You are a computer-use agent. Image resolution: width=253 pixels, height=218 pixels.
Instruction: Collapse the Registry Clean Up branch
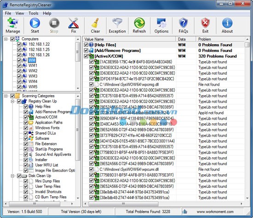tap(12, 101)
